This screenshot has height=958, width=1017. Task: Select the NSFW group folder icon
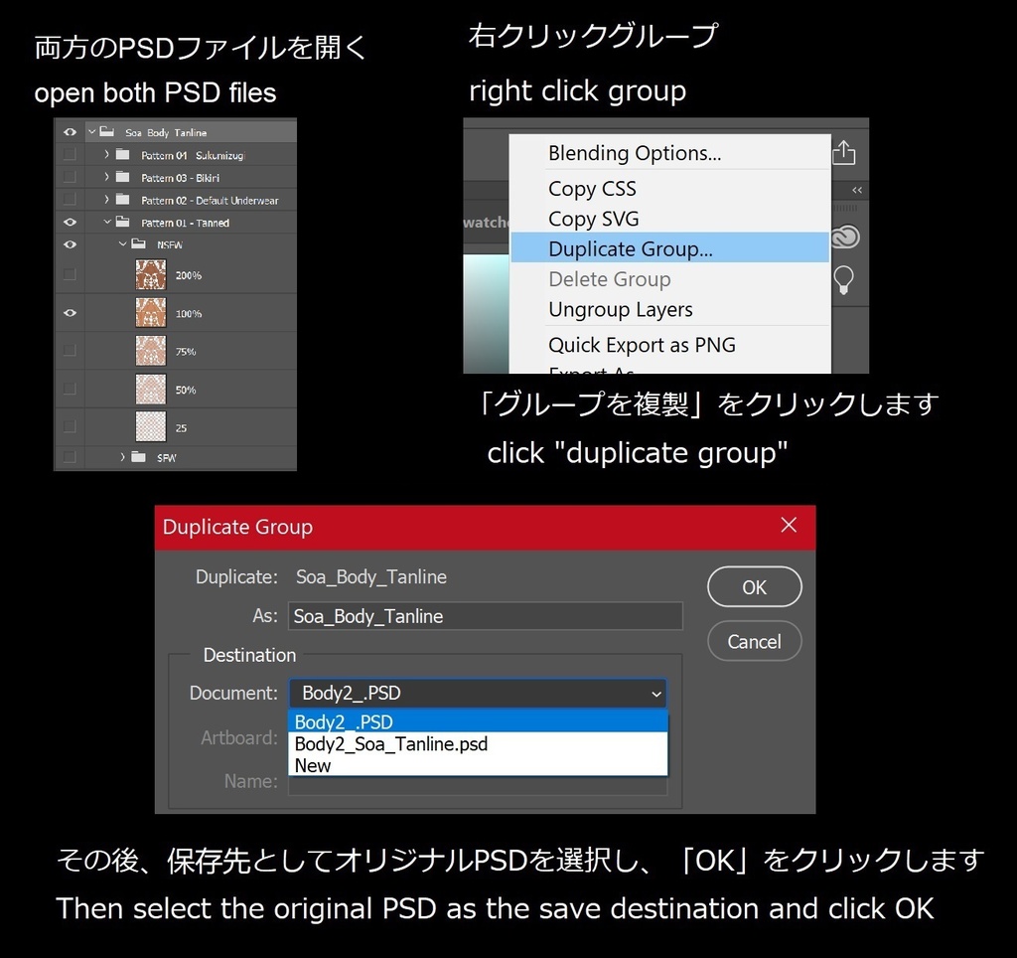click(138, 244)
